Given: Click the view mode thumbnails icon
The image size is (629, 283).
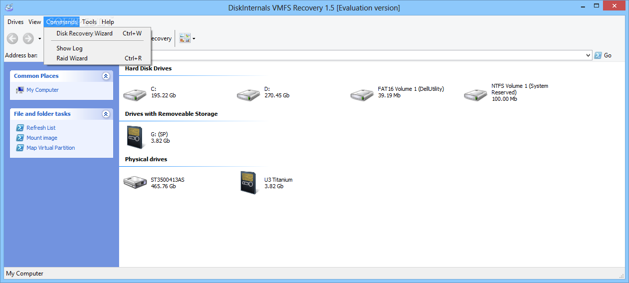Looking at the screenshot, I should click(x=185, y=38).
